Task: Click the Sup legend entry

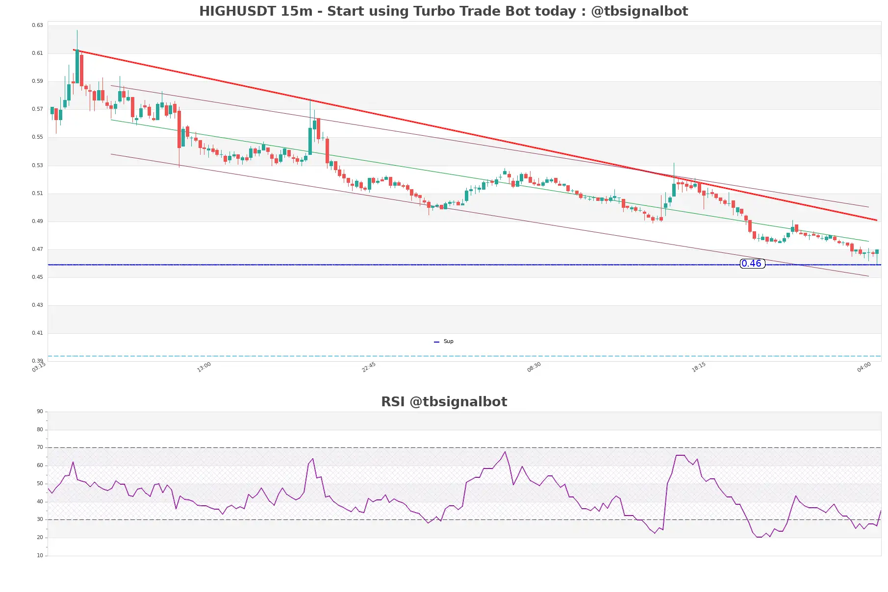Action: coord(444,342)
